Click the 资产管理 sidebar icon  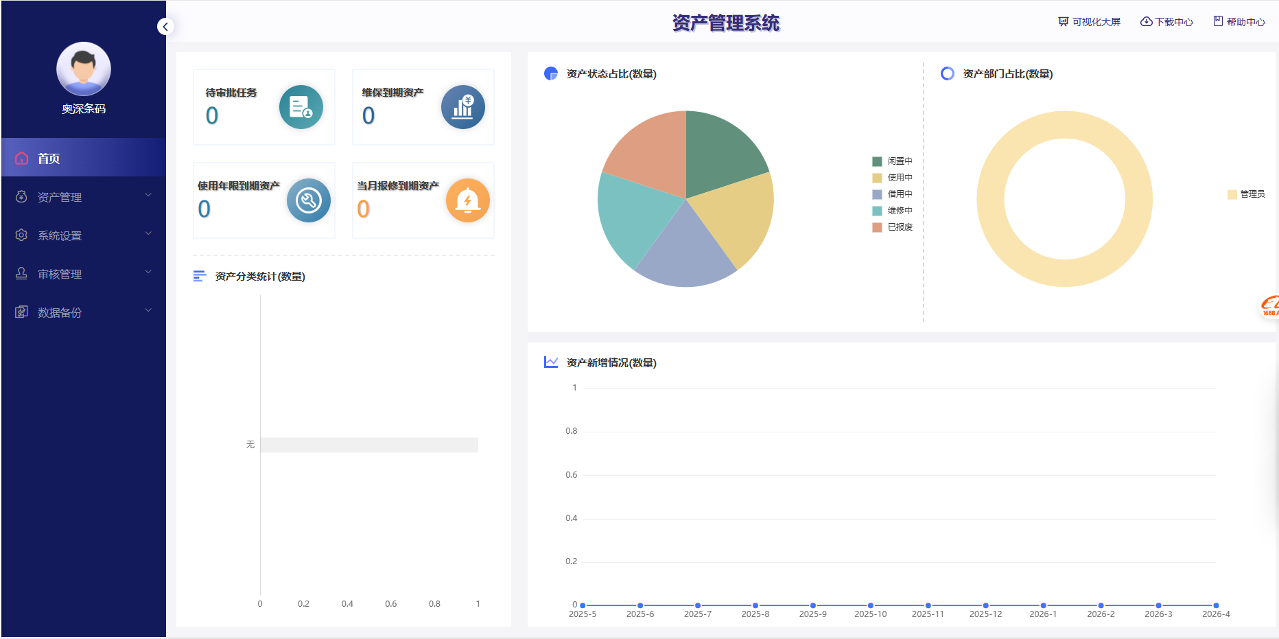[22, 197]
